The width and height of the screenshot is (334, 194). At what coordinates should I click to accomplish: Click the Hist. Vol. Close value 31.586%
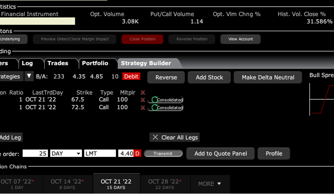(319, 21)
